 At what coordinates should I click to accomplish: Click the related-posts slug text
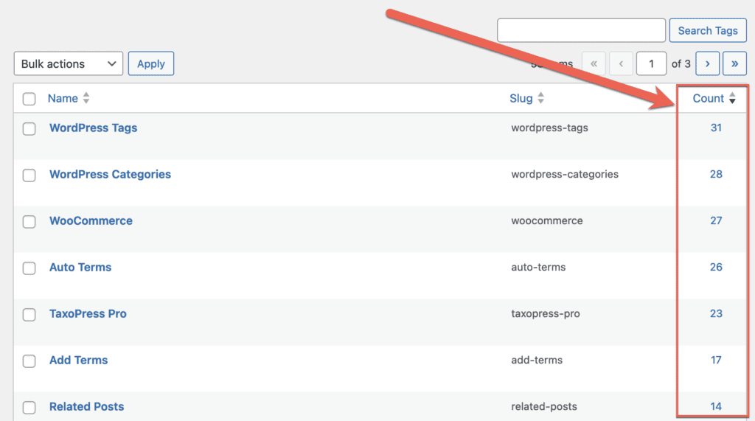(x=544, y=407)
